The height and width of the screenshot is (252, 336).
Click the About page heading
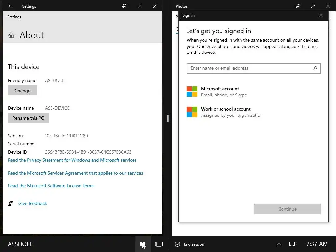pyautogui.click(x=32, y=35)
